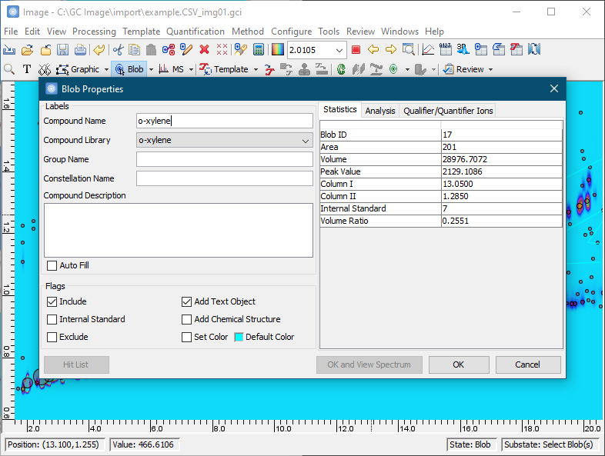
Task: Click the red X delete icon
Action: [204, 50]
